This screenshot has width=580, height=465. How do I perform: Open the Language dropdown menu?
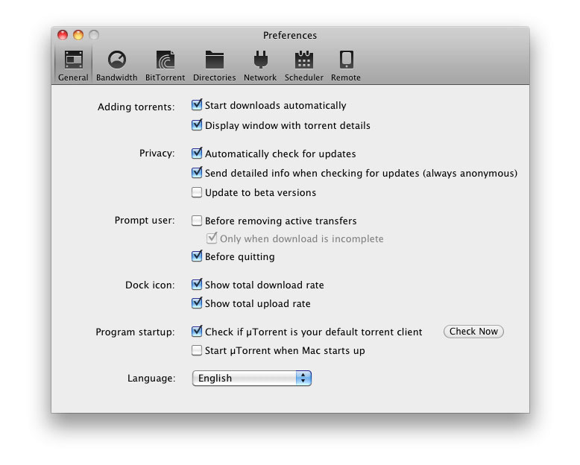(x=251, y=379)
